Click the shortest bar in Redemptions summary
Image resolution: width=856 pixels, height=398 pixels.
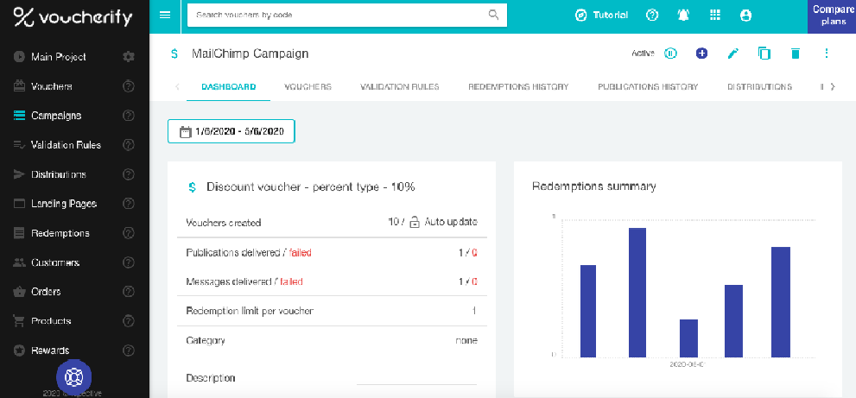688,338
